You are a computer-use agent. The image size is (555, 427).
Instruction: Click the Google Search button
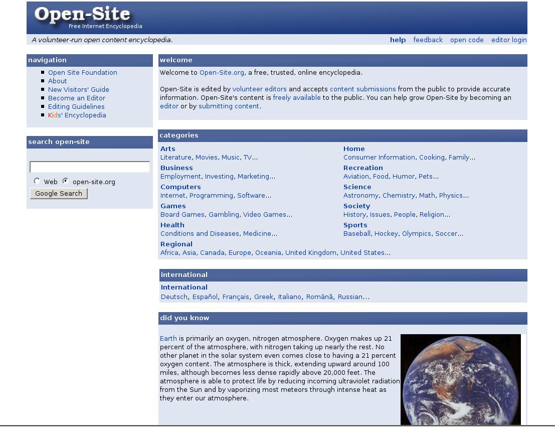point(59,194)
